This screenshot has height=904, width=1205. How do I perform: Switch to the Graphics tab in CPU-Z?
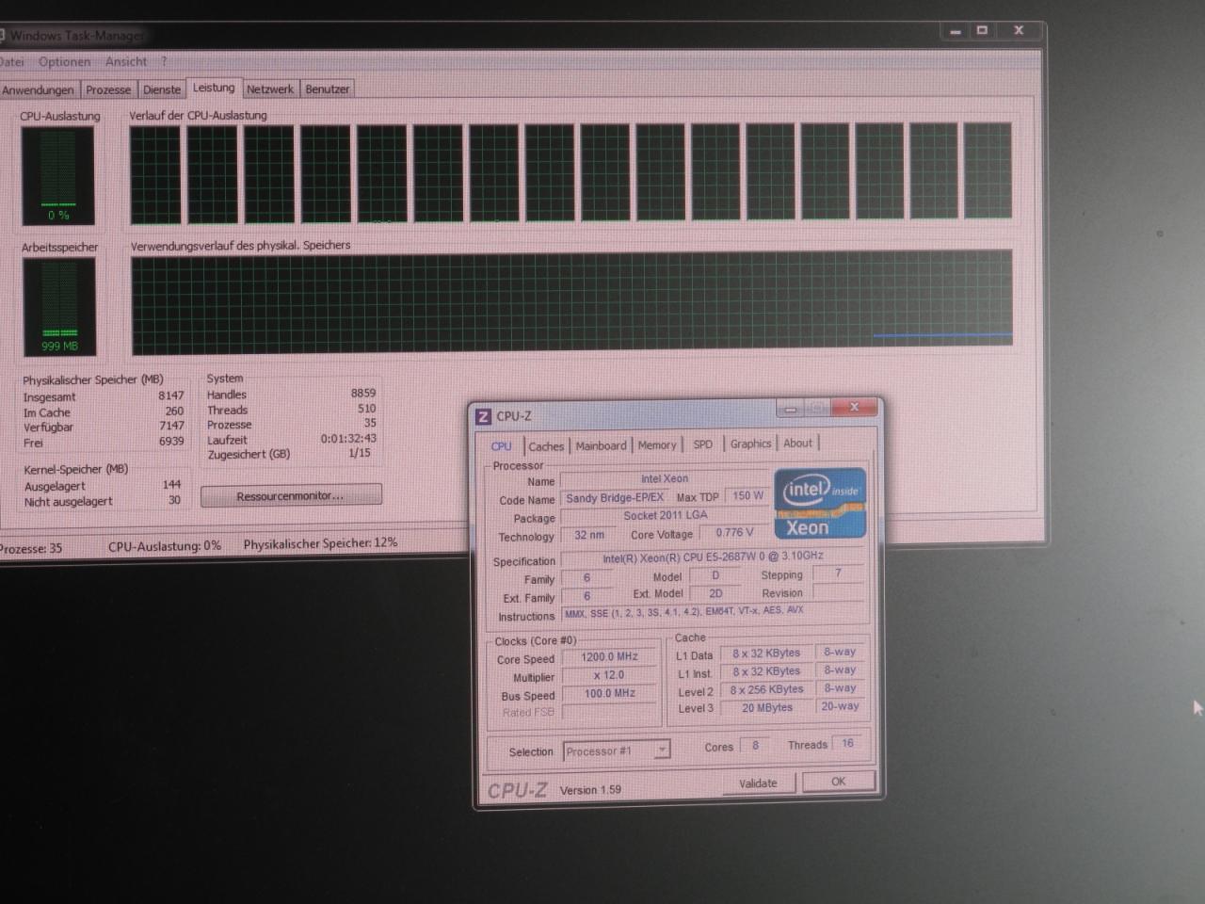click(x=750, y=444)
